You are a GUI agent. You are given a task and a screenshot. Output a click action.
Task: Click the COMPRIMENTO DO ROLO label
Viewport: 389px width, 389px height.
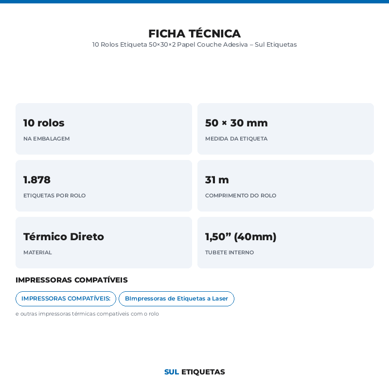241,195
